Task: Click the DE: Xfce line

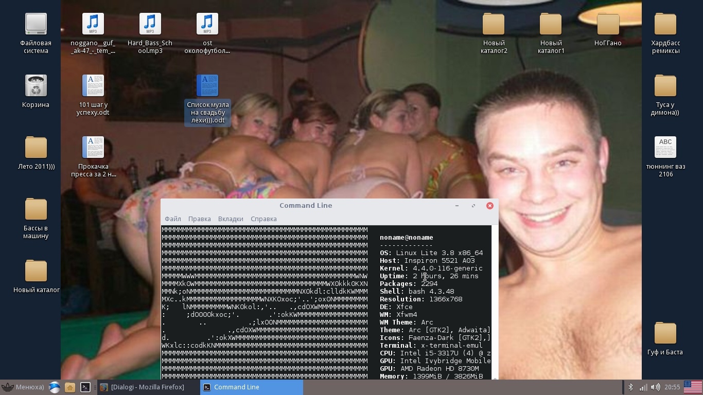Action: click(x=396, y=307)
